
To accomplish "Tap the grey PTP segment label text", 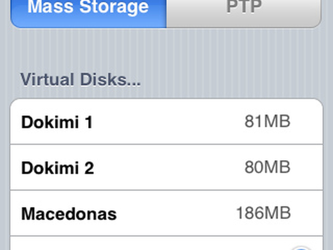I will click(244, 7).
